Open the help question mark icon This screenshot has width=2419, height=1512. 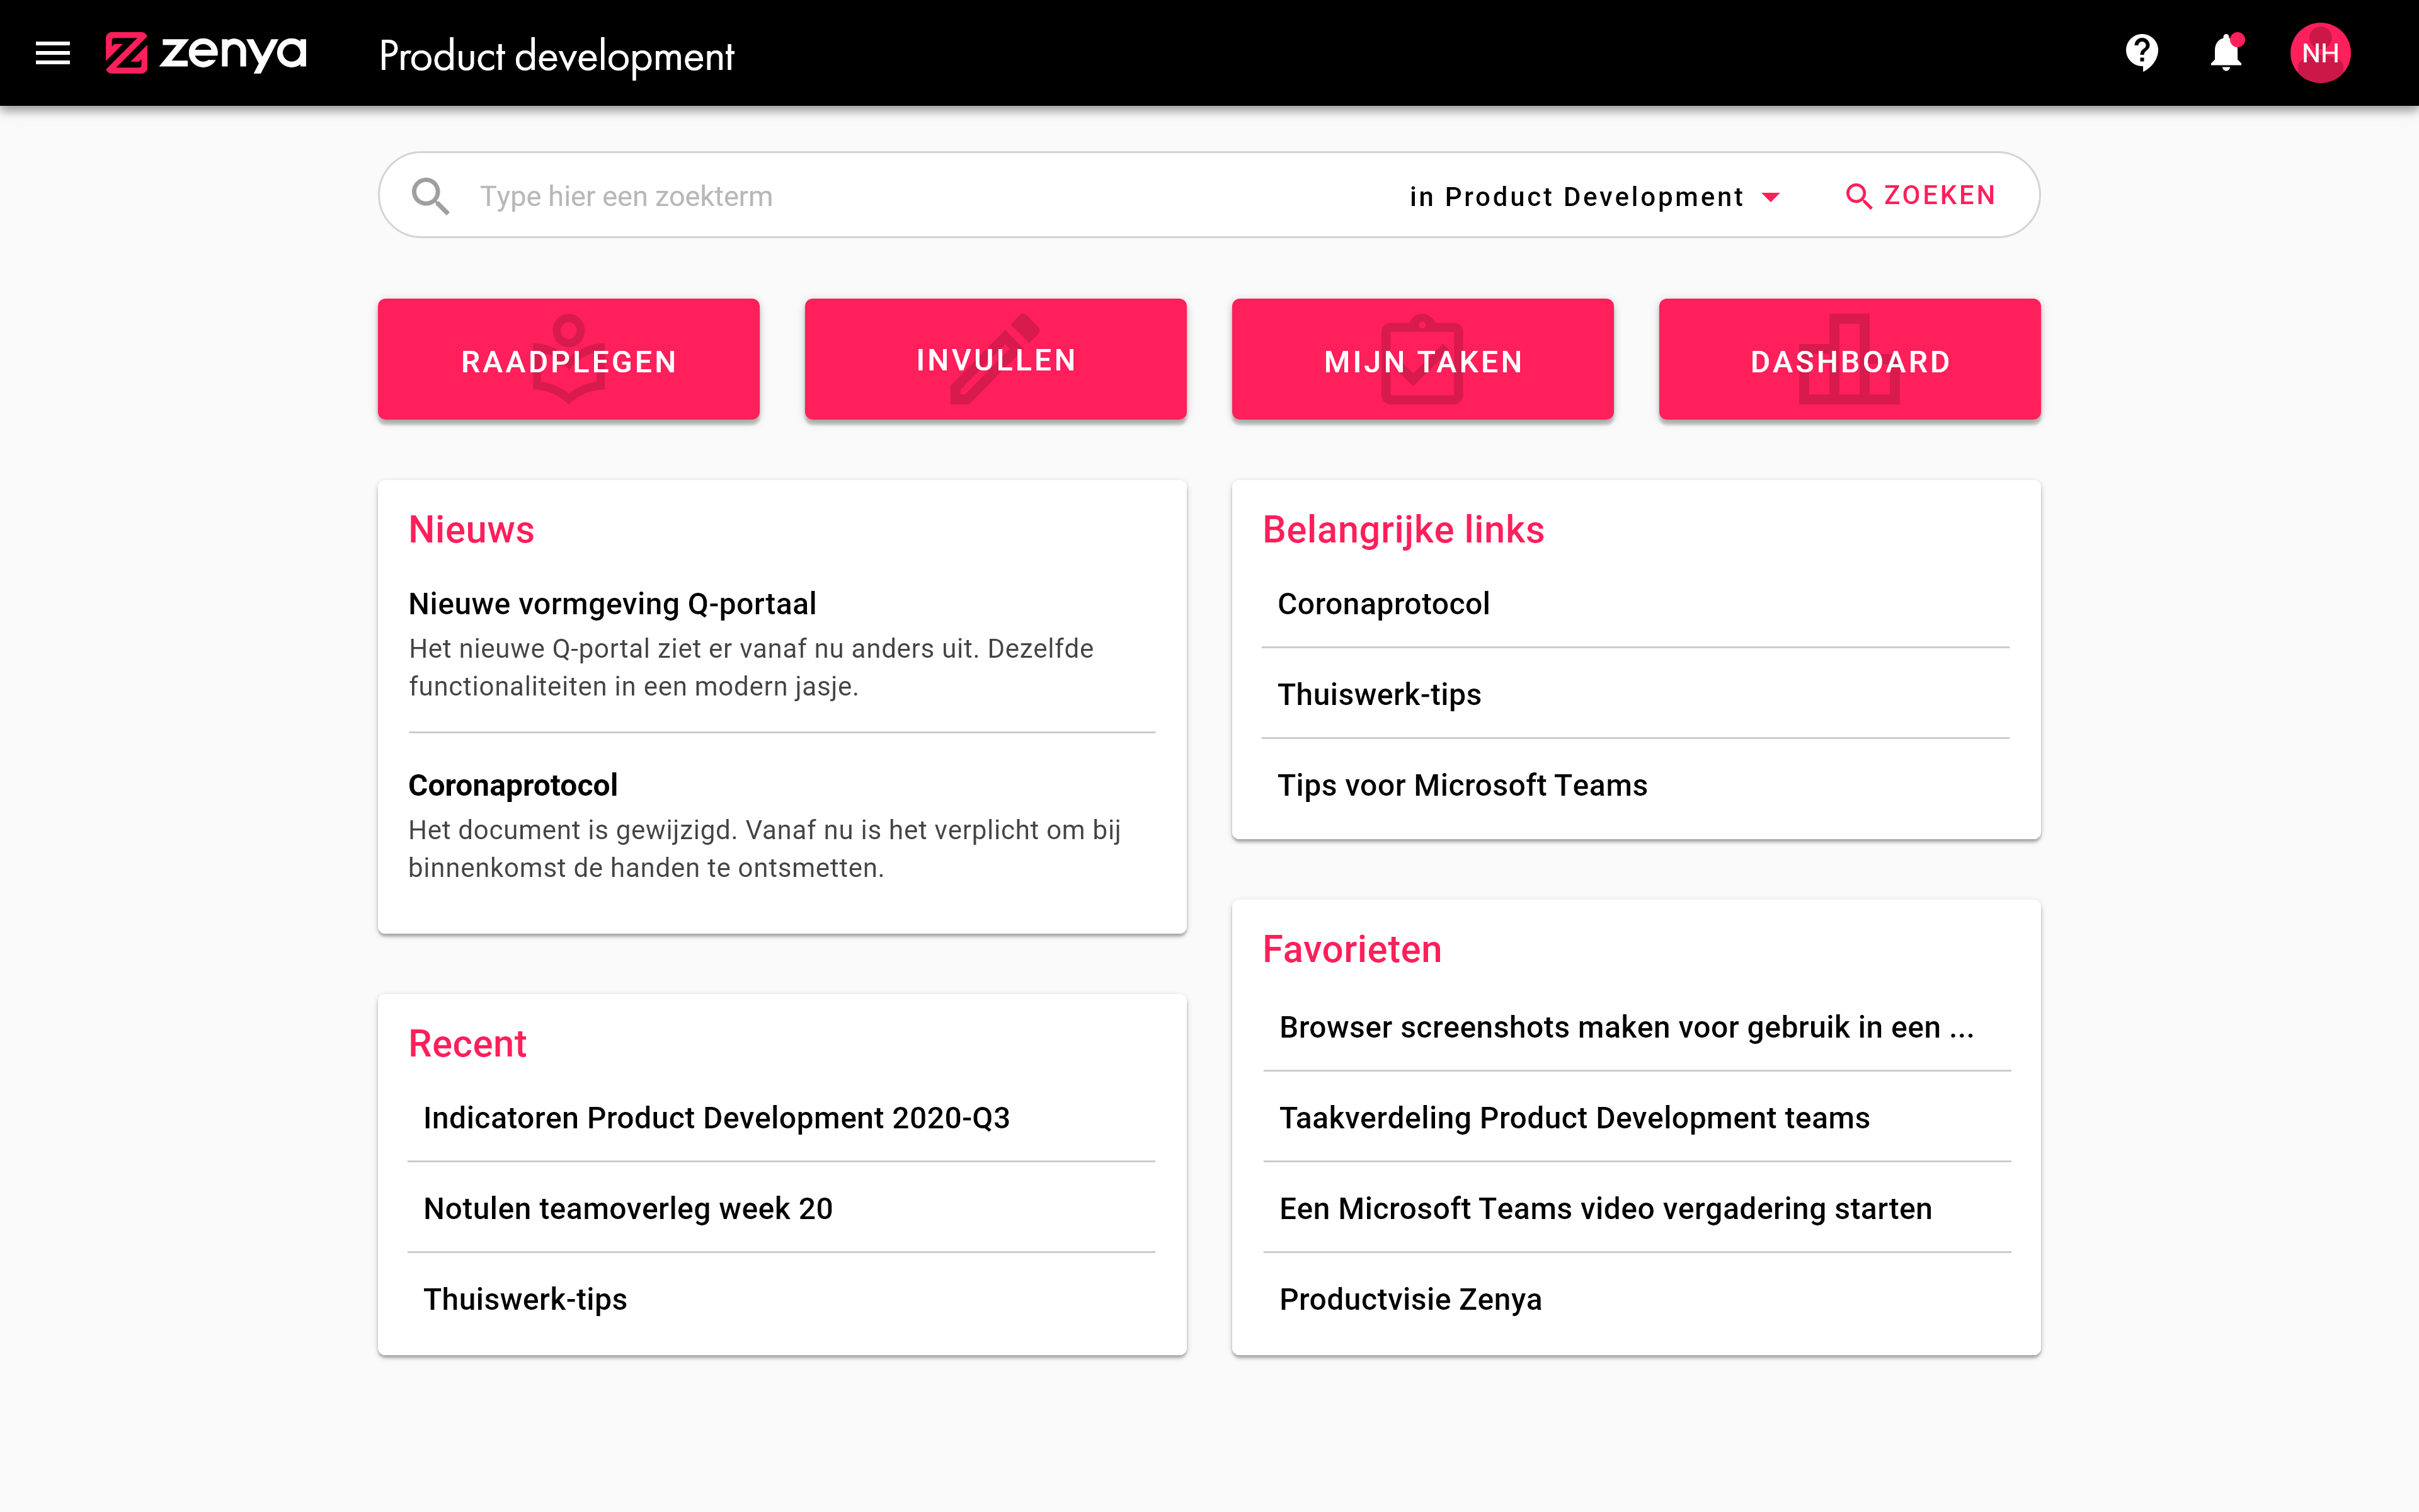2141,53
